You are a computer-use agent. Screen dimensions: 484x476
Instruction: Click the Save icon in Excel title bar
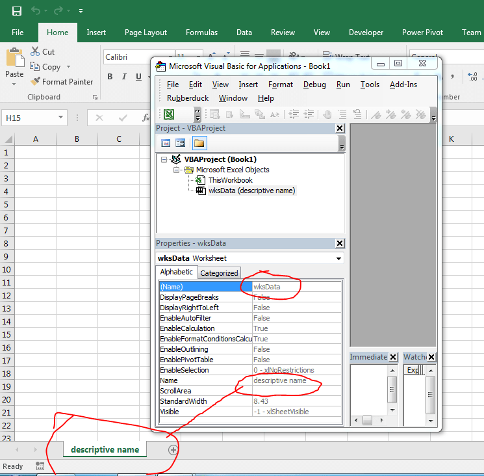pyautogui.click(x=17, y=11)
